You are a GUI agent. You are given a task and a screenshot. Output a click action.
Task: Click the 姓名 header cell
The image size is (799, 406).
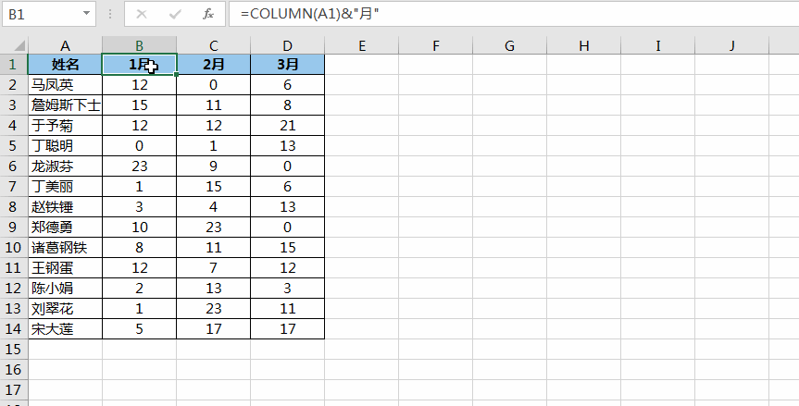click(65, 65)
